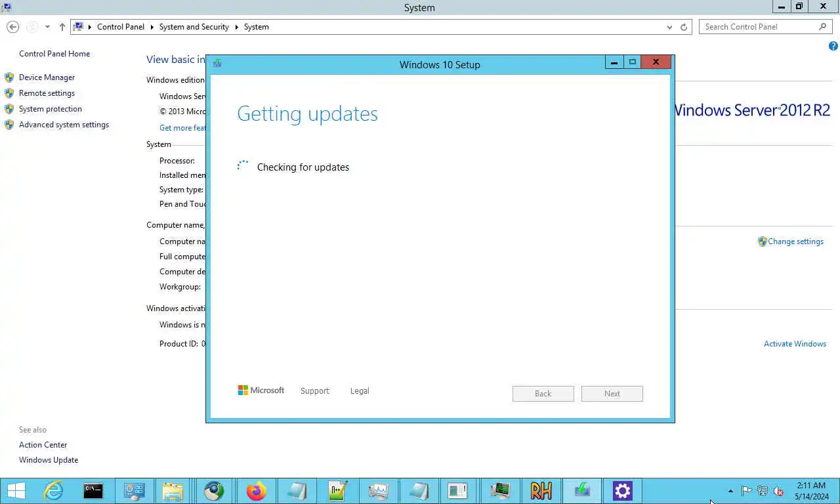Viewport: 840px width, 504px height.
Task: Open the Action Center link under See also
Action: (x=43, y=445)
